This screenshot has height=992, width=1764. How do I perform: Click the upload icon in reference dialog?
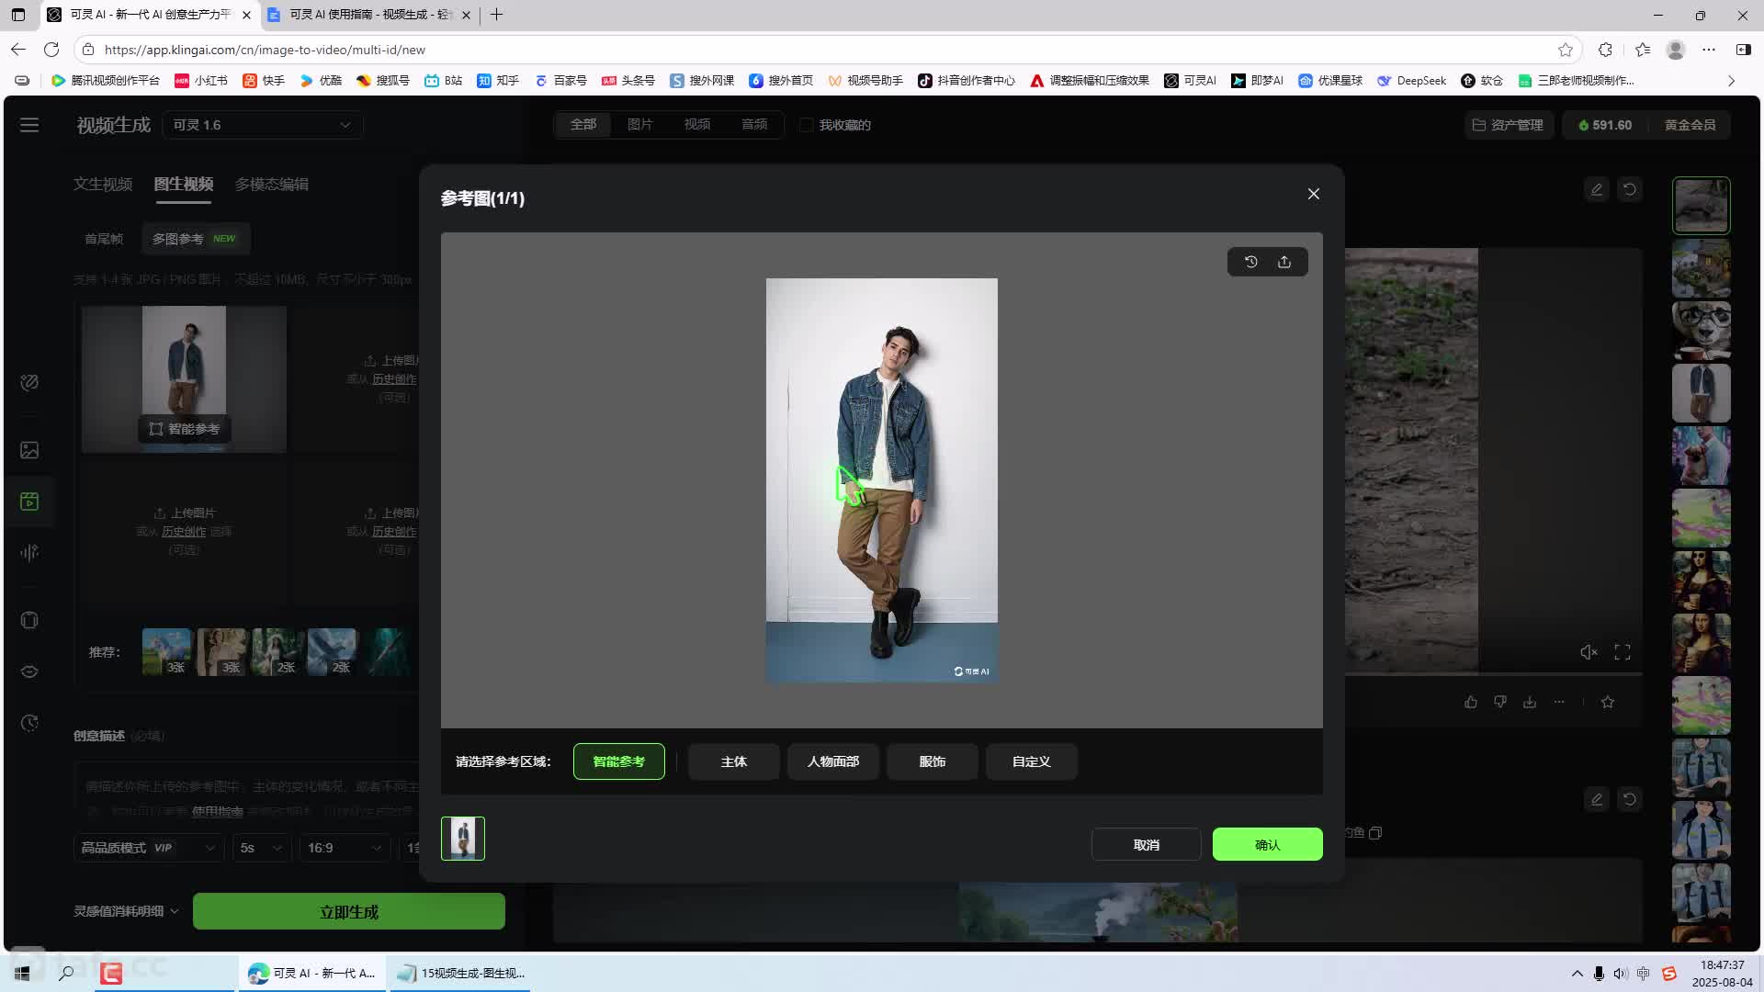click(1284, 262)
